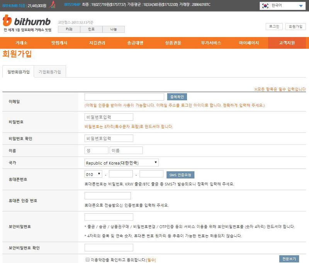
Task: Select the 인포 coin hits tab
Action: 91,29
